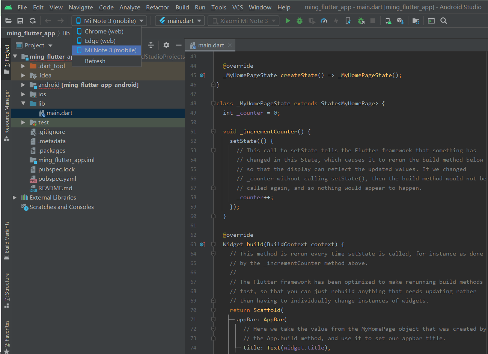Expand the .idea folder
Viewport: 488px width, 354px height.
tap(23, 76)
